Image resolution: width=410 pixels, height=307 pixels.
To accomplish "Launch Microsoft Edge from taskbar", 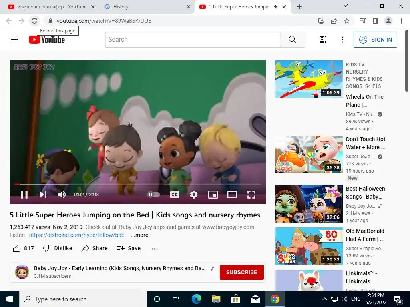I will pos(197,299).
